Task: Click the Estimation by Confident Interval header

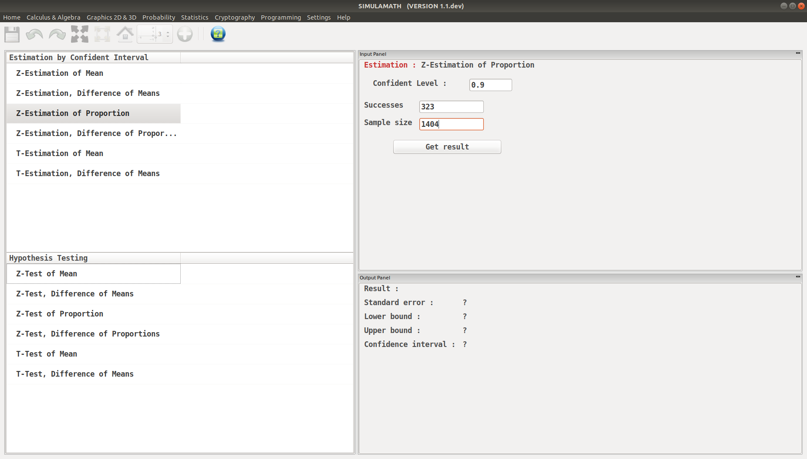Action: pos(93,58)
